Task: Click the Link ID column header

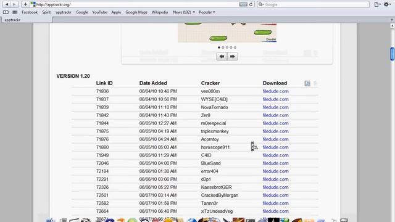Action: tap(104, 83)
